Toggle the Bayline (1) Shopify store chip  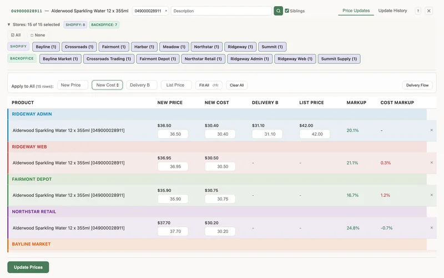[x=46, y=47]
